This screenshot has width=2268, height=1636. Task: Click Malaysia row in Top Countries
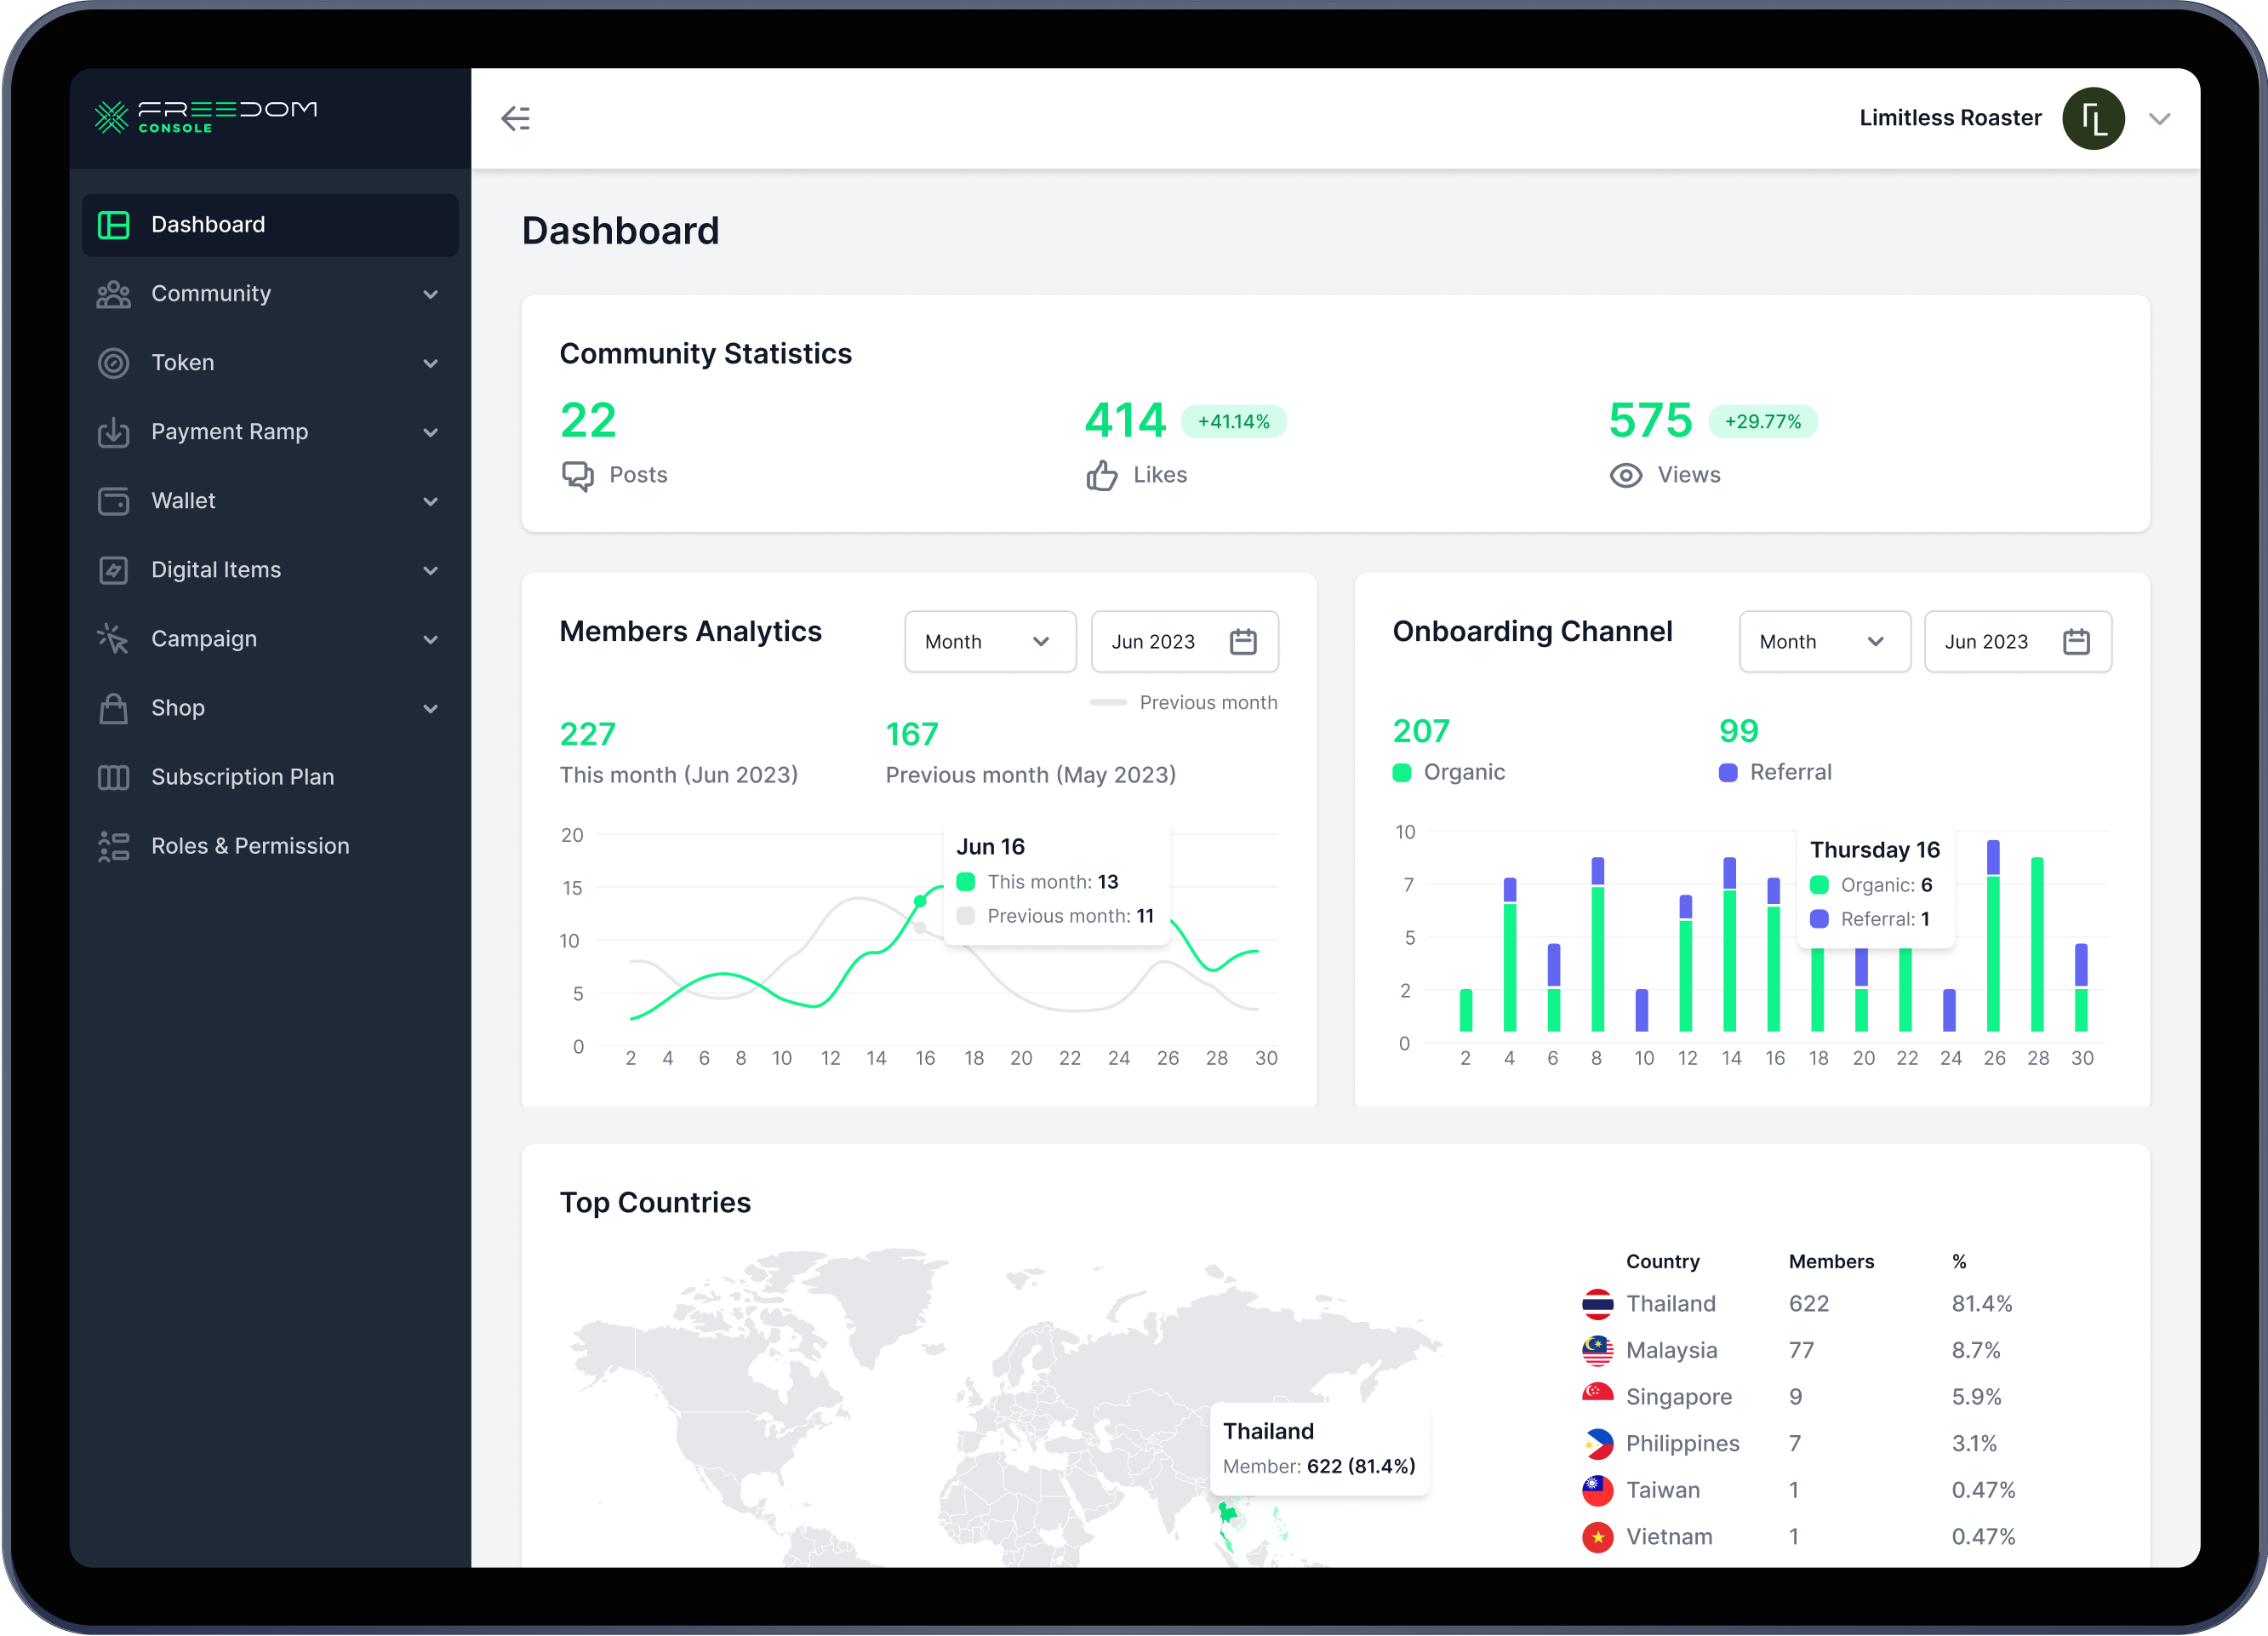coord(1671,1350)
